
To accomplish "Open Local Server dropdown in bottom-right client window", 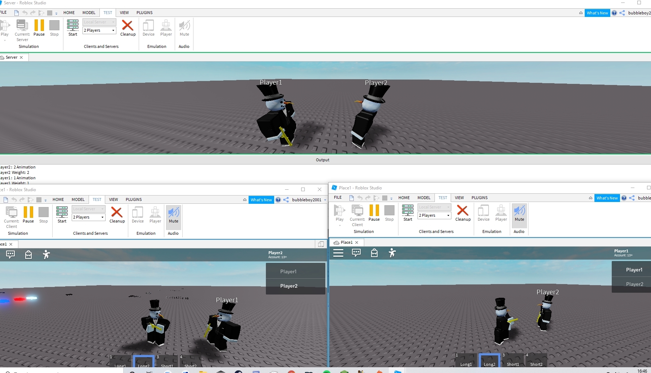I will click(x=434, y=207).
